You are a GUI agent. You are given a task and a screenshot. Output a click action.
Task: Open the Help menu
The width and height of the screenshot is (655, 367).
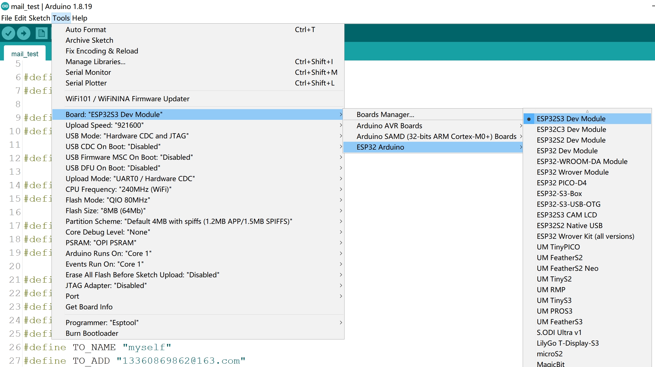(x=80, y=18)
